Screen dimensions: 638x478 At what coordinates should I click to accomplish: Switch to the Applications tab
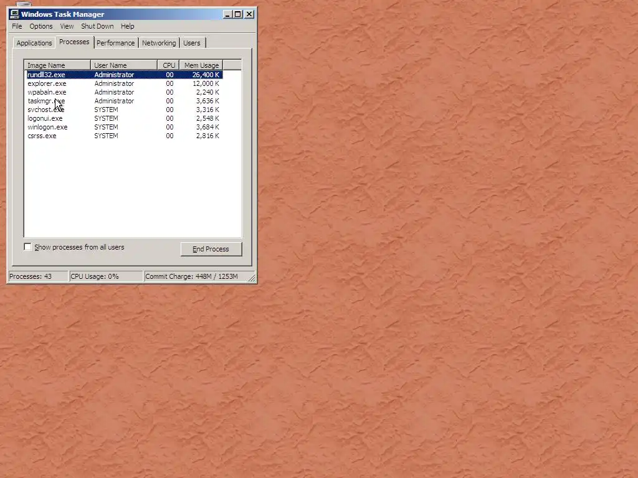pyautogui.click(x=34, y=43)
